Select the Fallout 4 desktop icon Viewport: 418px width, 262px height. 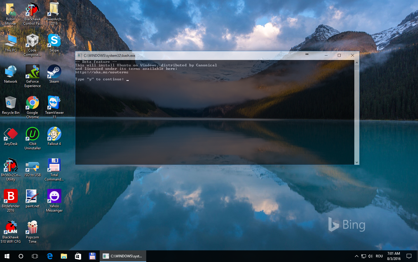pyautogui.click(x=54, y=137)
